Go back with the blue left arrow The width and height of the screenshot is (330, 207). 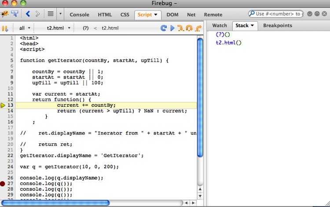(x=28, y=14)
